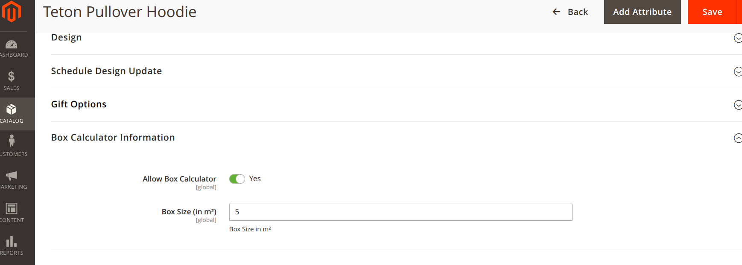Viewport: 742px width, 265px height.
Task: Open the Customers person icon
Action: pos(12,141)
